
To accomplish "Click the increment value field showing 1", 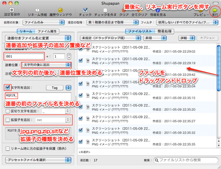I will (x=59, y=56).
